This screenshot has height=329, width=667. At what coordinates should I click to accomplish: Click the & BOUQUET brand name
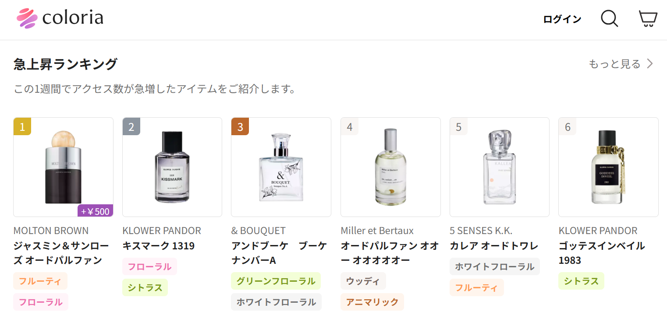[x=258, y=231]
